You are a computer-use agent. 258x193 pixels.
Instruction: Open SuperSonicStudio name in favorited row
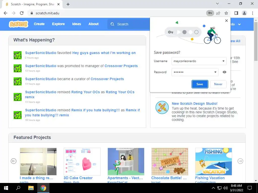point(41,53)
